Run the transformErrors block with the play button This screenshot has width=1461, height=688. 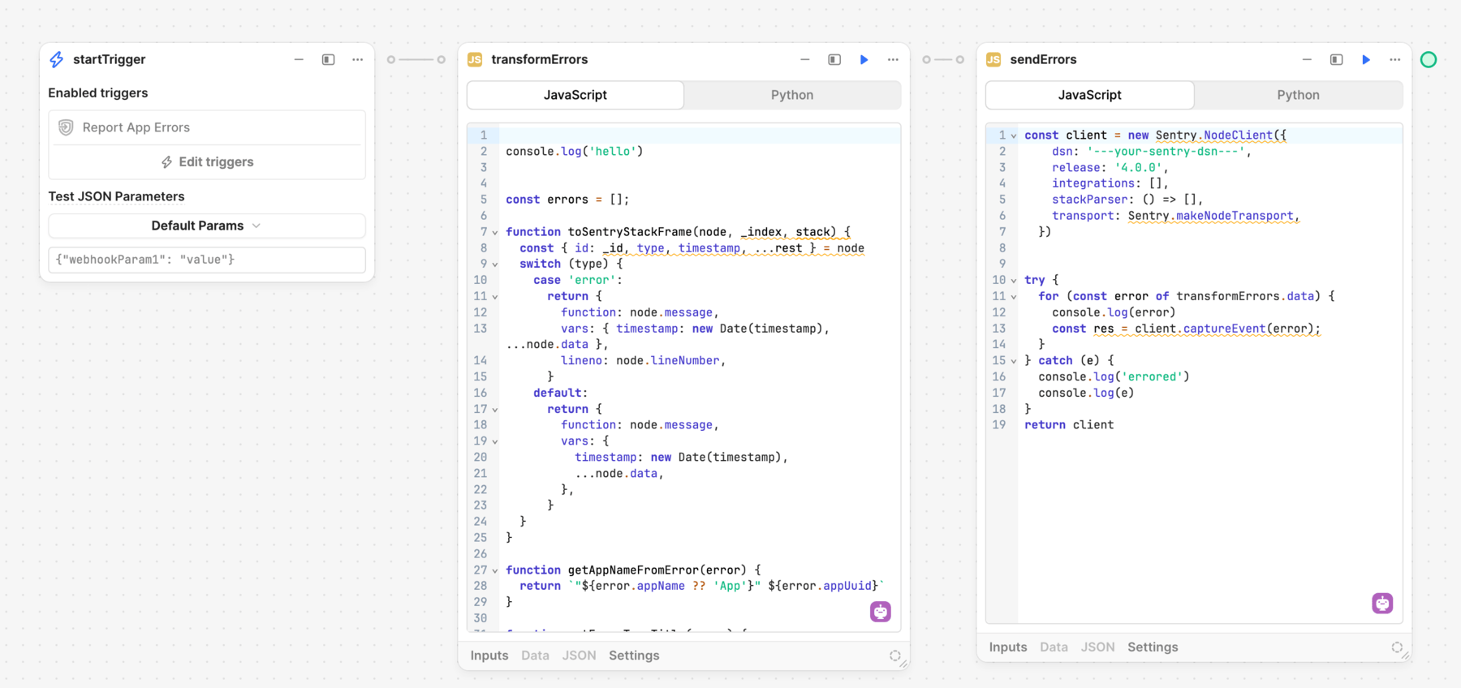[x=864, y=59]
